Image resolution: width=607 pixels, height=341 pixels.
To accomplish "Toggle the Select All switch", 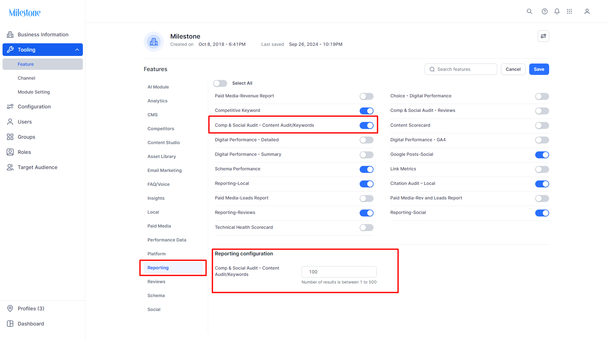I will (220, 83).
